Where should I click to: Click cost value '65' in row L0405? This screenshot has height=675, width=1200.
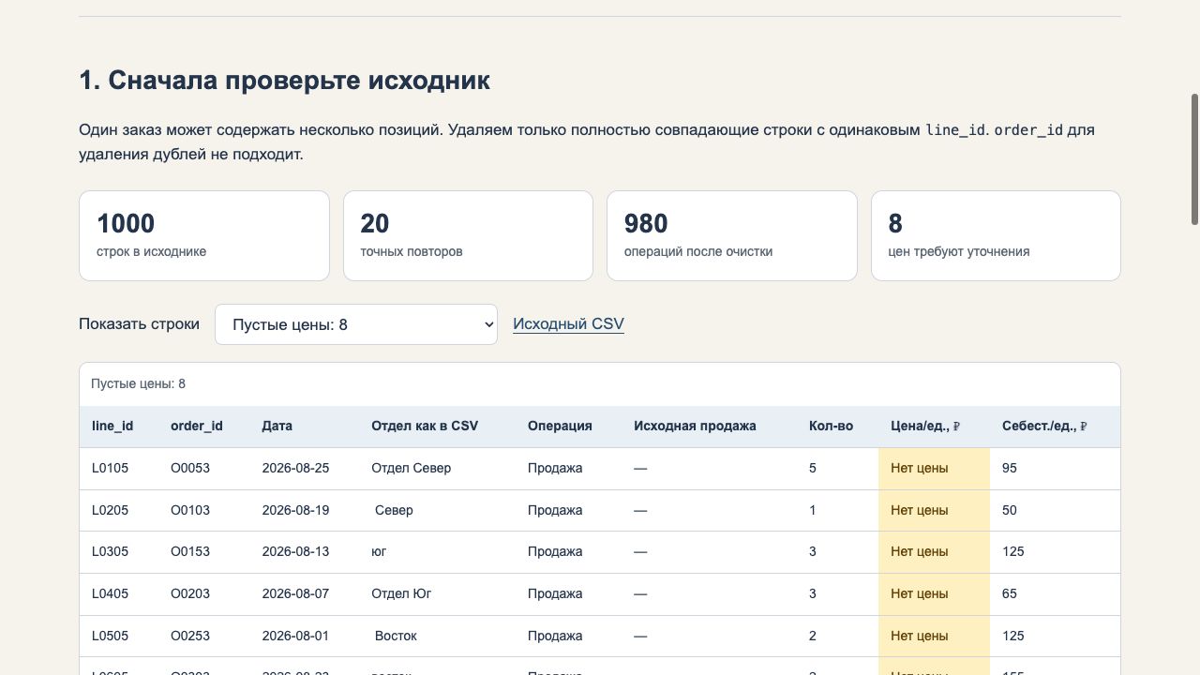(x=1009, y=593)
